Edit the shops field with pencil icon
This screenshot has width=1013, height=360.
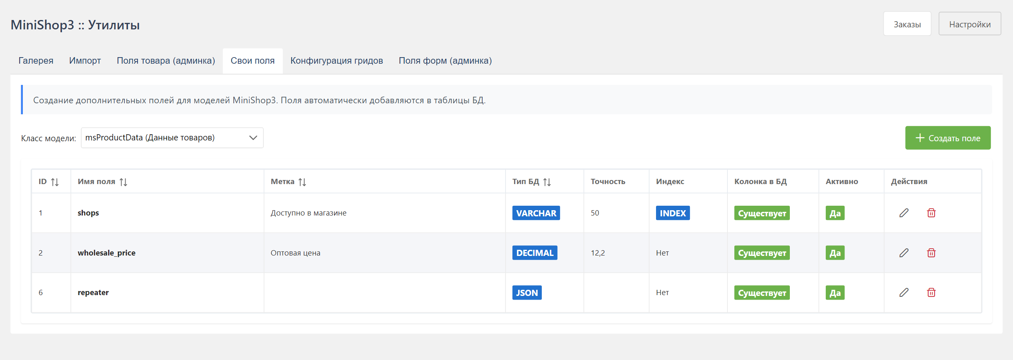pos(904,213)
